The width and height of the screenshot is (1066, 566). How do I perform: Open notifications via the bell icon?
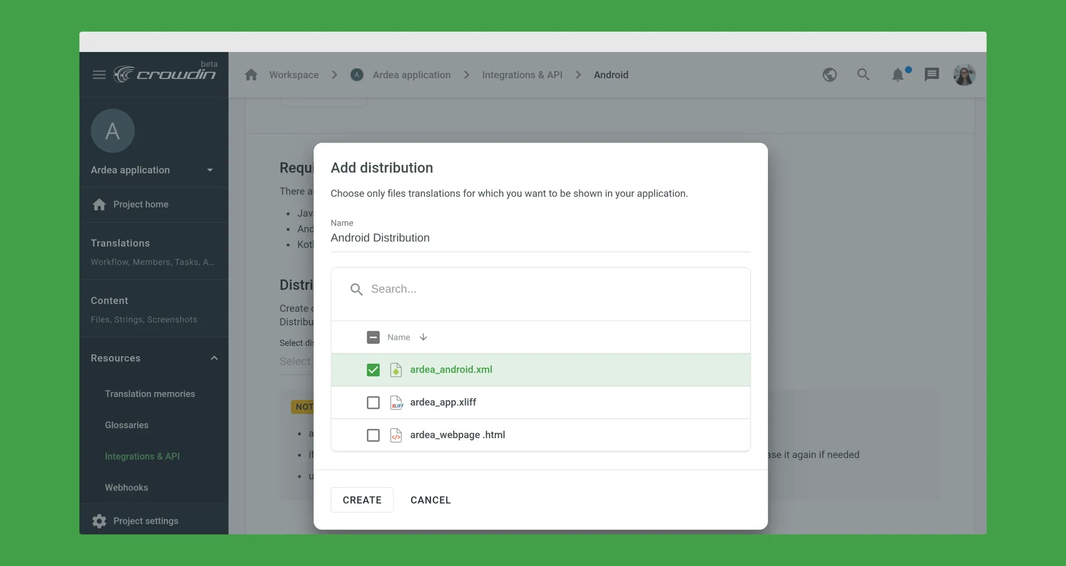point(898,74)
